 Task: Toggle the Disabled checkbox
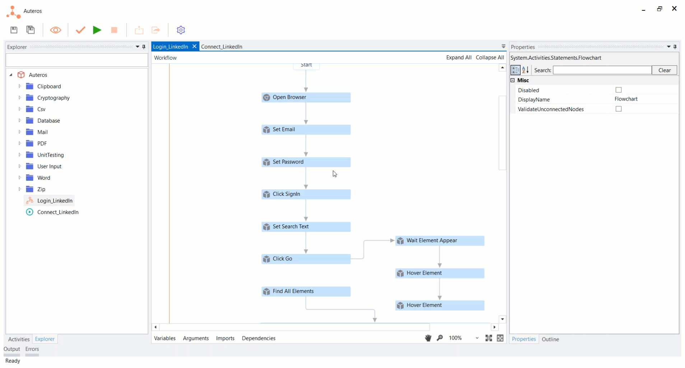pyautogui.click(x=618, y=90)
